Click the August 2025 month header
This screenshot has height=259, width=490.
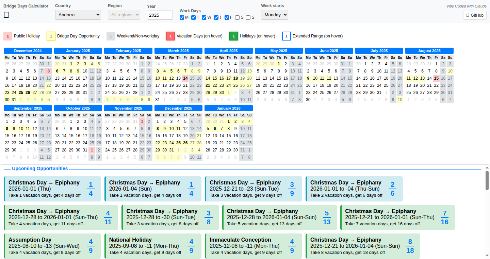(x=429, y=51)
